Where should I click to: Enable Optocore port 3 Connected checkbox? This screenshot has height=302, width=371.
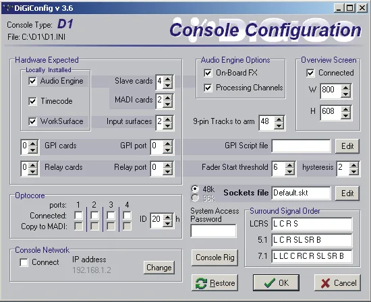pyautogui.click(x=111, y=216)
